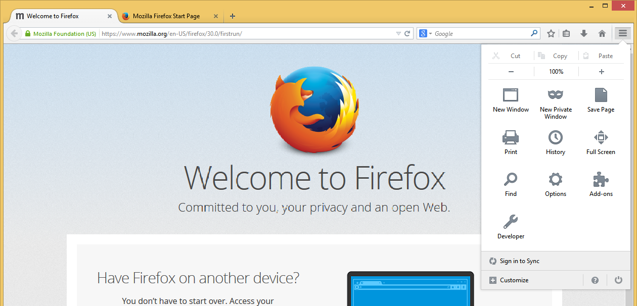This screenshot has width=637, height=306.
Task: Open the Downloads arrow icon
Action: point(584,33)
